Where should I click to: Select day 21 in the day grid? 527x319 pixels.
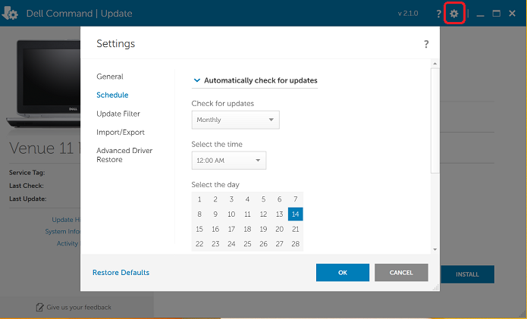pos(295,229)
